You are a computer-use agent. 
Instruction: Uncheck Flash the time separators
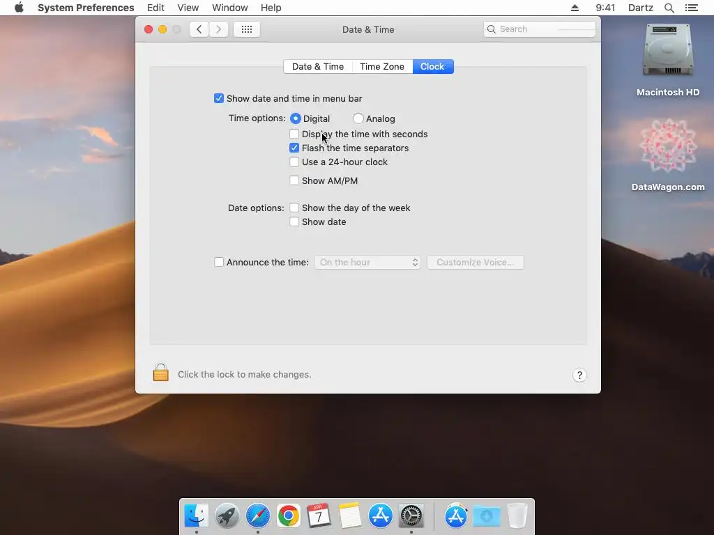[x=294, y=148]
